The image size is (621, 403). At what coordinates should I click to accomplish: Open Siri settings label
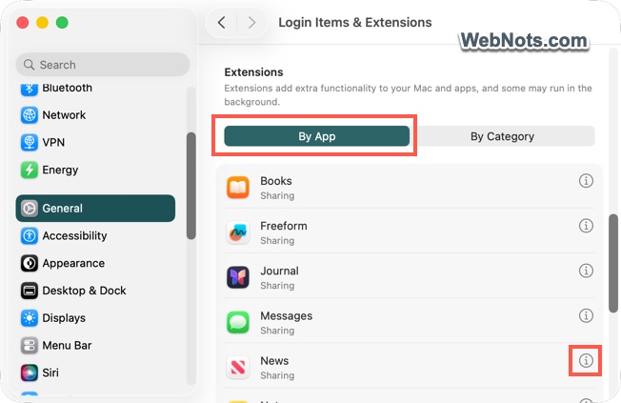pos(50,373)
